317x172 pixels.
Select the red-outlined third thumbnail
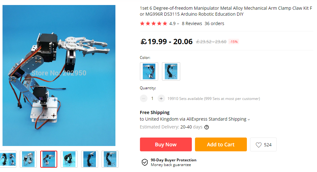click(49, 159)
